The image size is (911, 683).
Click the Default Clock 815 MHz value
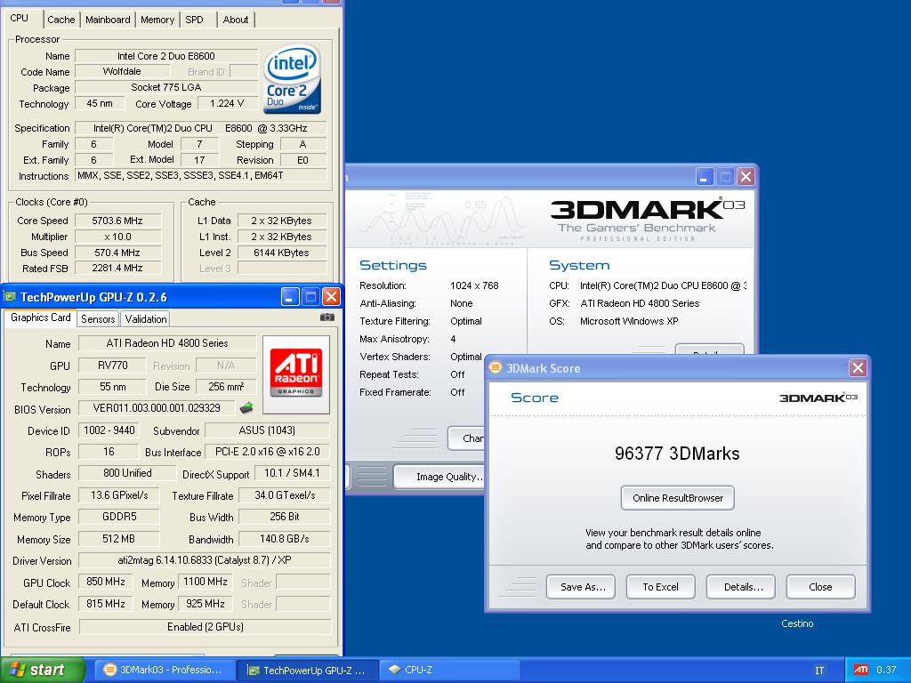(106, 604)
